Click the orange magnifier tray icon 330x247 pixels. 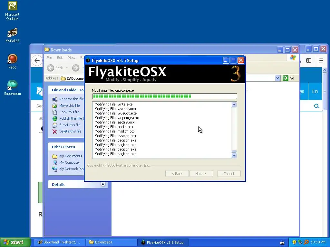(x=306, y=242)
